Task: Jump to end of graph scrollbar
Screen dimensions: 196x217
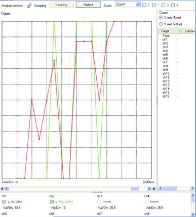Action: point(154,189)
